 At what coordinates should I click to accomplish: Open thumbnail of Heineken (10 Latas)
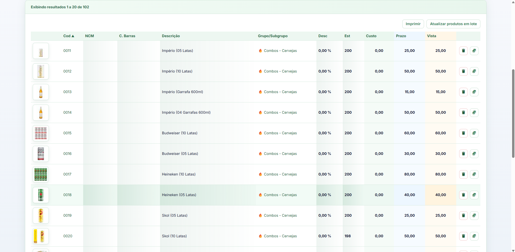tap(41, 174)
